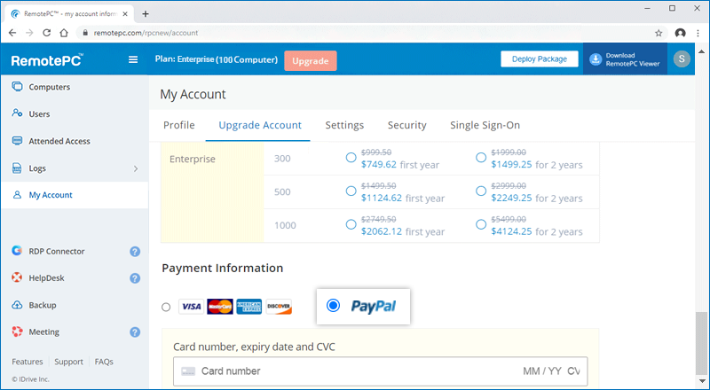Image resolution: width=710 pixels, height=390 pixels.
Task: Click the HelpDesk lifebuoy icon
Action: (17, 277)
